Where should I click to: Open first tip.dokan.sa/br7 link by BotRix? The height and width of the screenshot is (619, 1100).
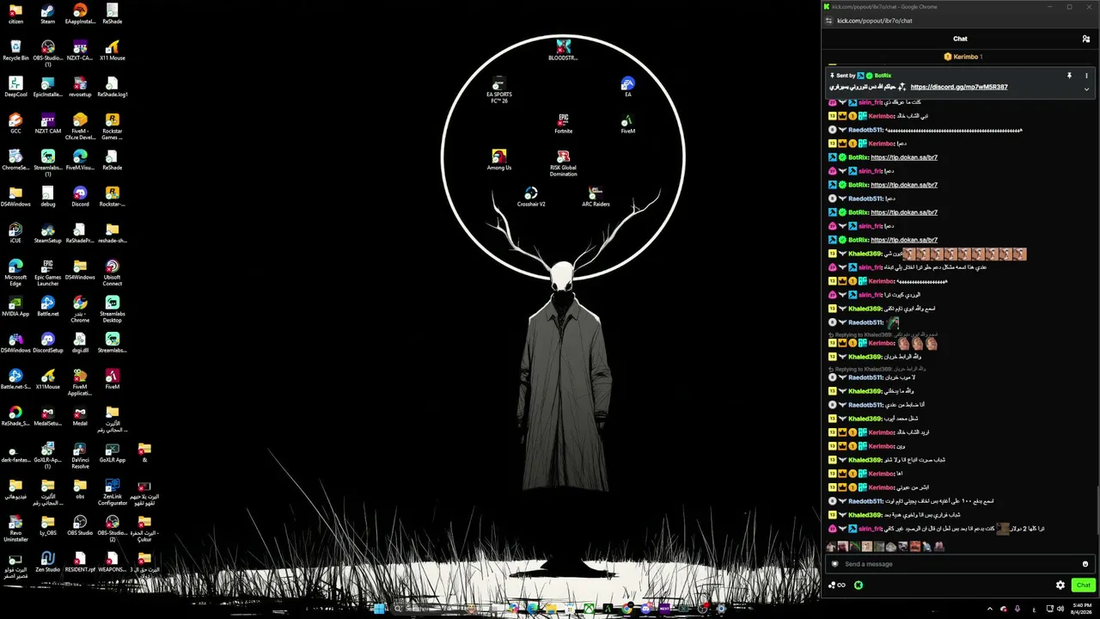pyautogui.click(x=904, y=157)
